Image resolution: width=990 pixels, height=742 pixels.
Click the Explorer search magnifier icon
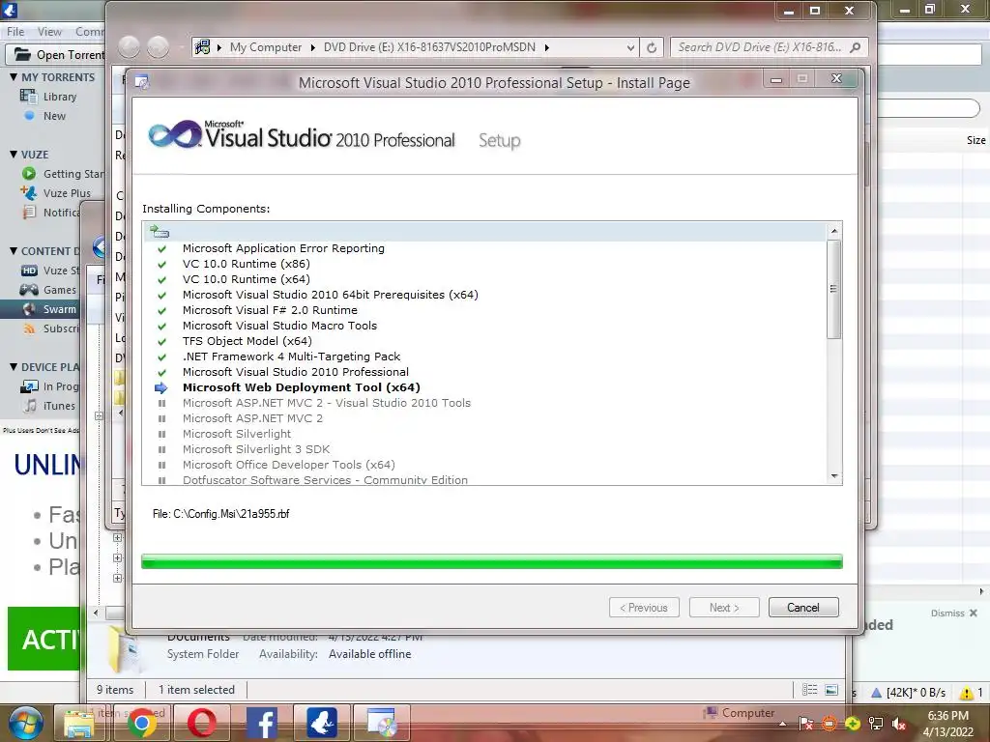pos(856,47)
